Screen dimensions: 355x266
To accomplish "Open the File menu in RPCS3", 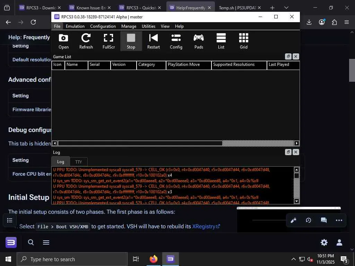I will click(x=57, y=26).
